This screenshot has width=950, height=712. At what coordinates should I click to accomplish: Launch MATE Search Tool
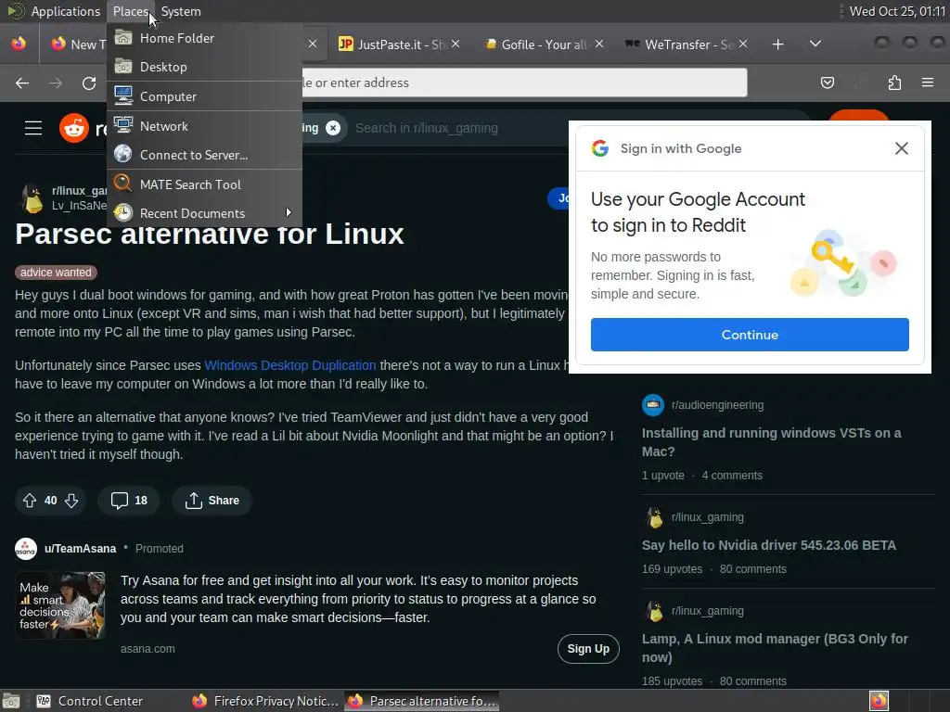coord(205,184)
